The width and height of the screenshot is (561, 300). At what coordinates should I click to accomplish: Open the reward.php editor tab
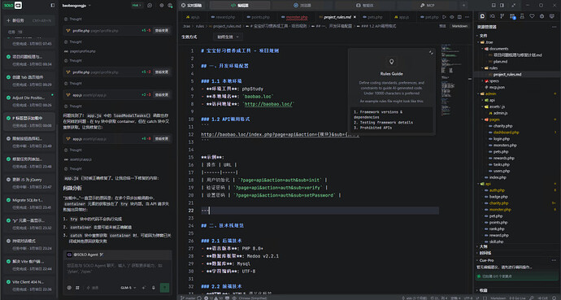[223, 17]
